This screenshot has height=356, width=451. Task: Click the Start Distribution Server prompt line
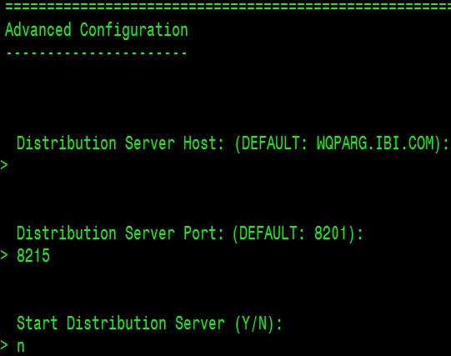click(149, 323)
